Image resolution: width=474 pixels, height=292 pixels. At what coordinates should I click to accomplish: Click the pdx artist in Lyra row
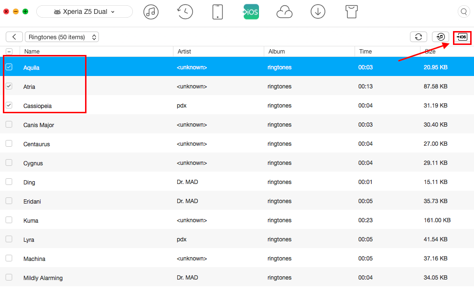pos(182,239)
